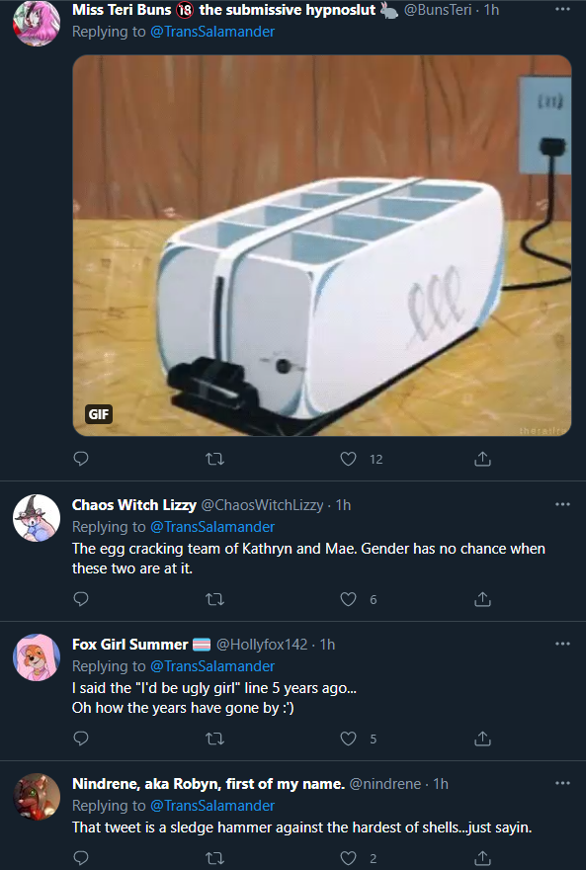Screen dimensions: 586x870
Task: Play the toaster GIF
Action: [322, 245]
